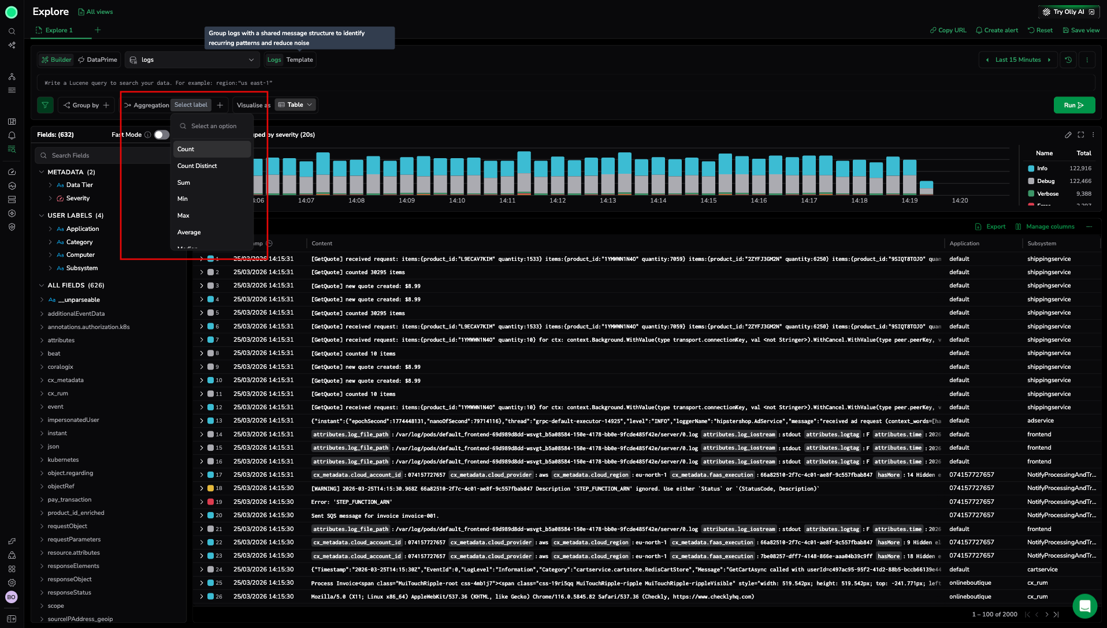Click the green filter funnel icon
Screen dimensions: 1107x628
(45, 105)
